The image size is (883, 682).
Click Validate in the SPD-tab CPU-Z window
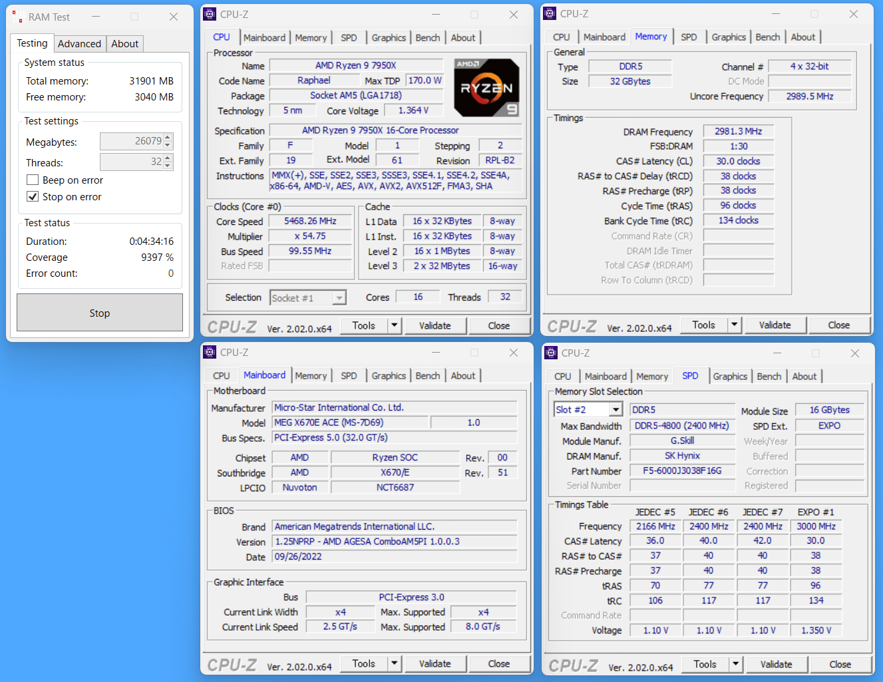pos(777,664)
